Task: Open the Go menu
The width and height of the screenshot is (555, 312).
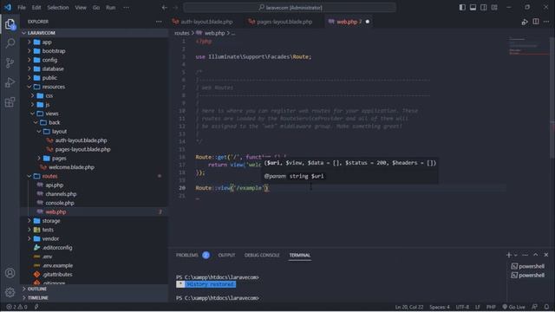Action: pos(96,8)
